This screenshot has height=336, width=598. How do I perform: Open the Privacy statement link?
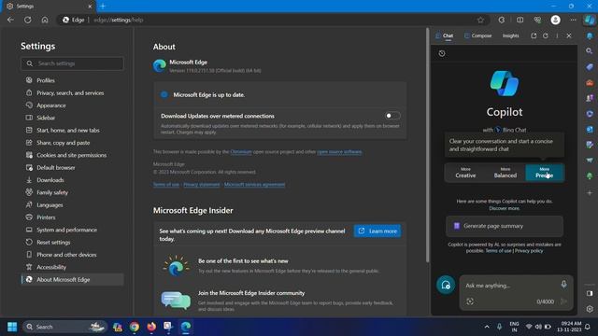(202, 185)
